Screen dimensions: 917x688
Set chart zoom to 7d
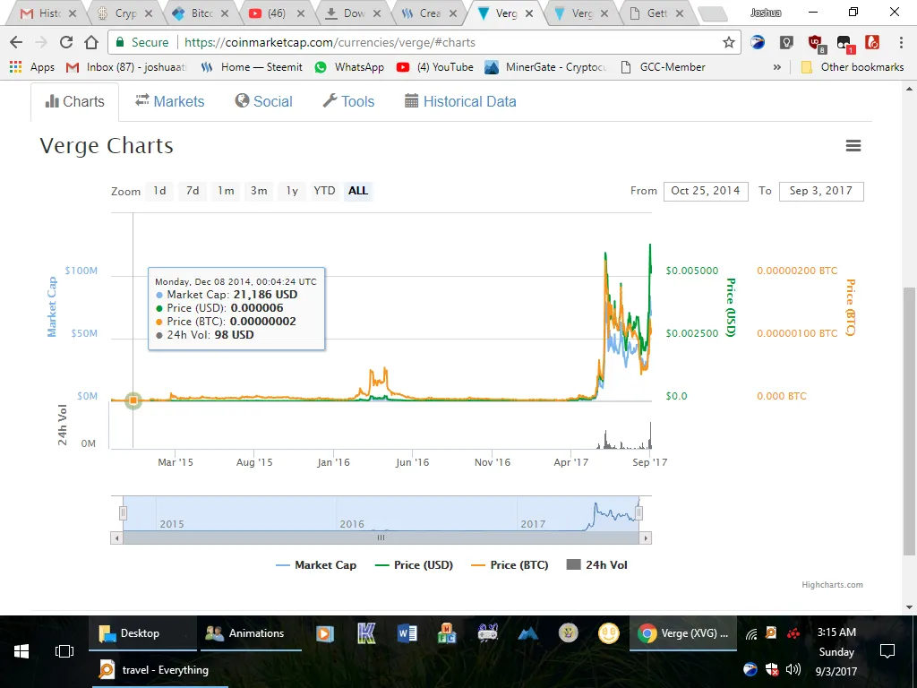(193, 191)
